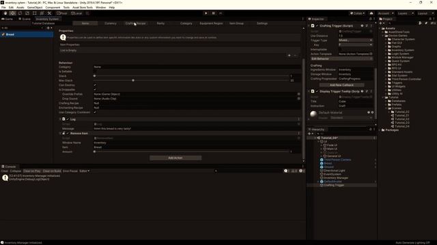This screenshot has width=437, height=245.
Task: Switch to the Crafting Recipe tab
Action: click(x=135, y=23)
